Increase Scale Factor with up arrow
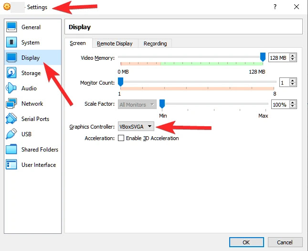This screenshot has width=308, height=251. tap(293, 102)
